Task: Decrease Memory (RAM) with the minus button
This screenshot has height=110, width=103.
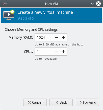Action: (56, 37)
